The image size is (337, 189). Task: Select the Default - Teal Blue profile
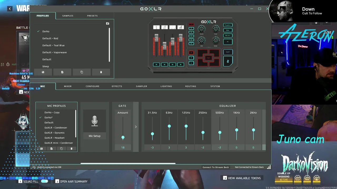click(53, 45)
